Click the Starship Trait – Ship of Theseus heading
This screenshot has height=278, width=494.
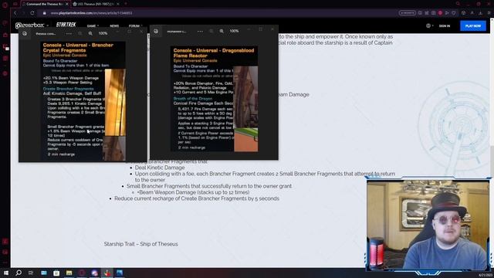click(x=140, y=244)
